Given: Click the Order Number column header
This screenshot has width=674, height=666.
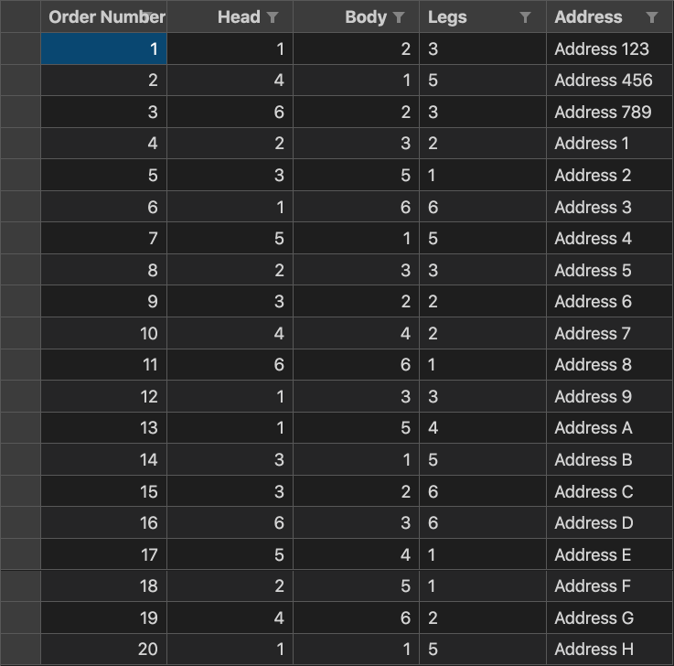Looking at the screenshot, I should click(104, 16).
